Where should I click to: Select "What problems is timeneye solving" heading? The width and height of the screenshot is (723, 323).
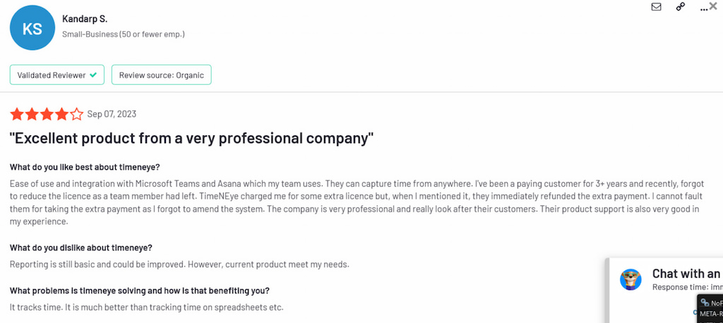(x=139, y=291)
